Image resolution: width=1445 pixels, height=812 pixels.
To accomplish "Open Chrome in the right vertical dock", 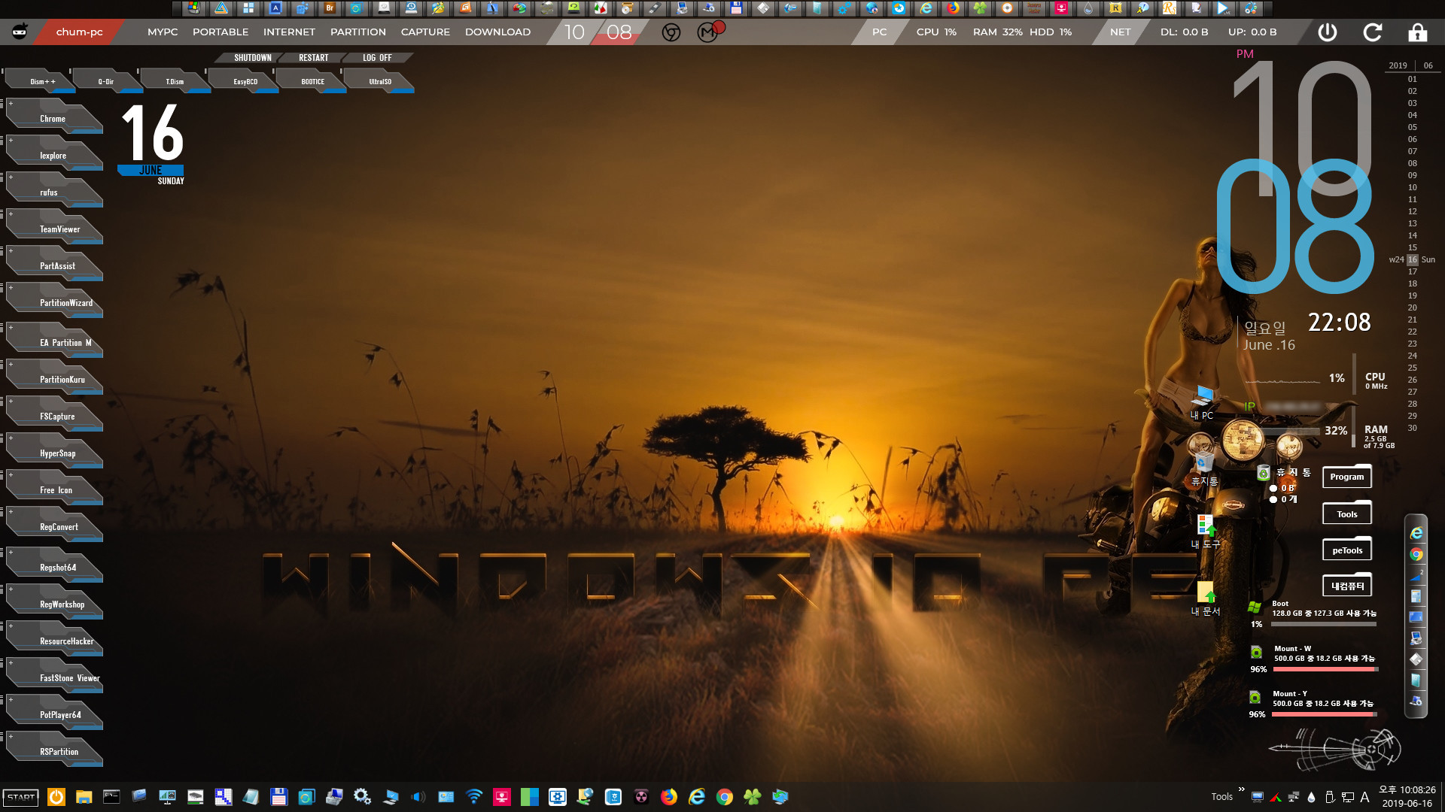I will point(1416,554).
